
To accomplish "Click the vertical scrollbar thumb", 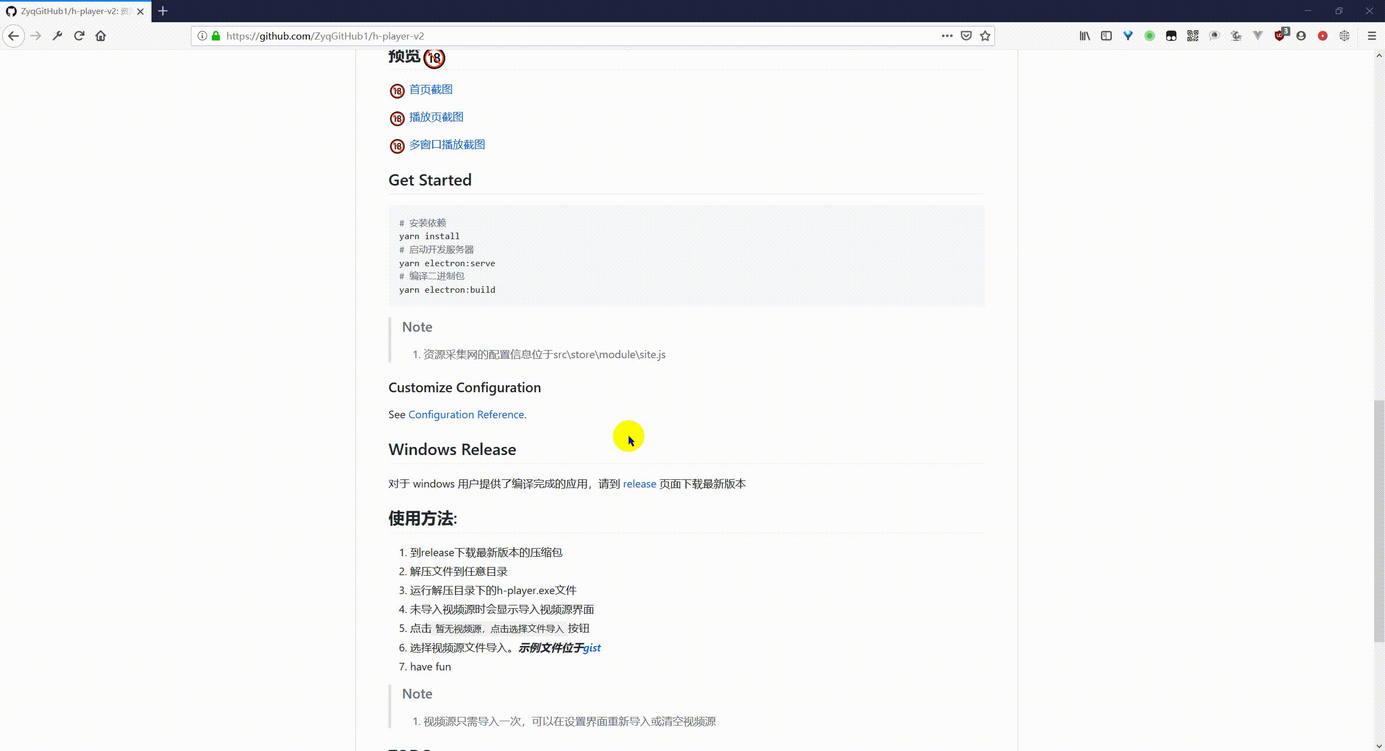I will point(1379,521).
